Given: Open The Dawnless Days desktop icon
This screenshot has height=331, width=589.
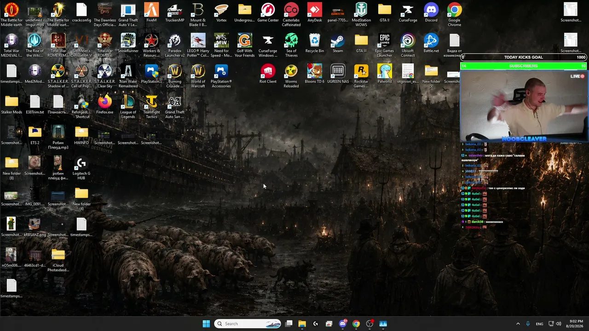Looking at the screenshot, I should 105,15.
